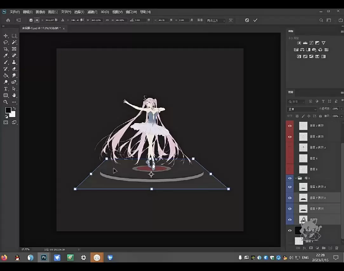
Task: Select the Lasso tool
Action: click(6, 42)
